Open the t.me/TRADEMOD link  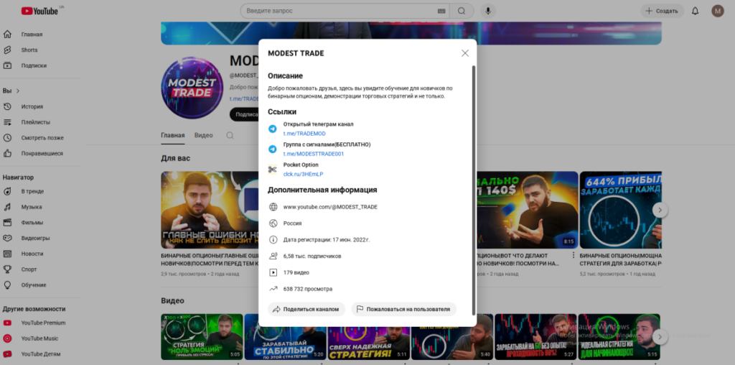[304, 134]
